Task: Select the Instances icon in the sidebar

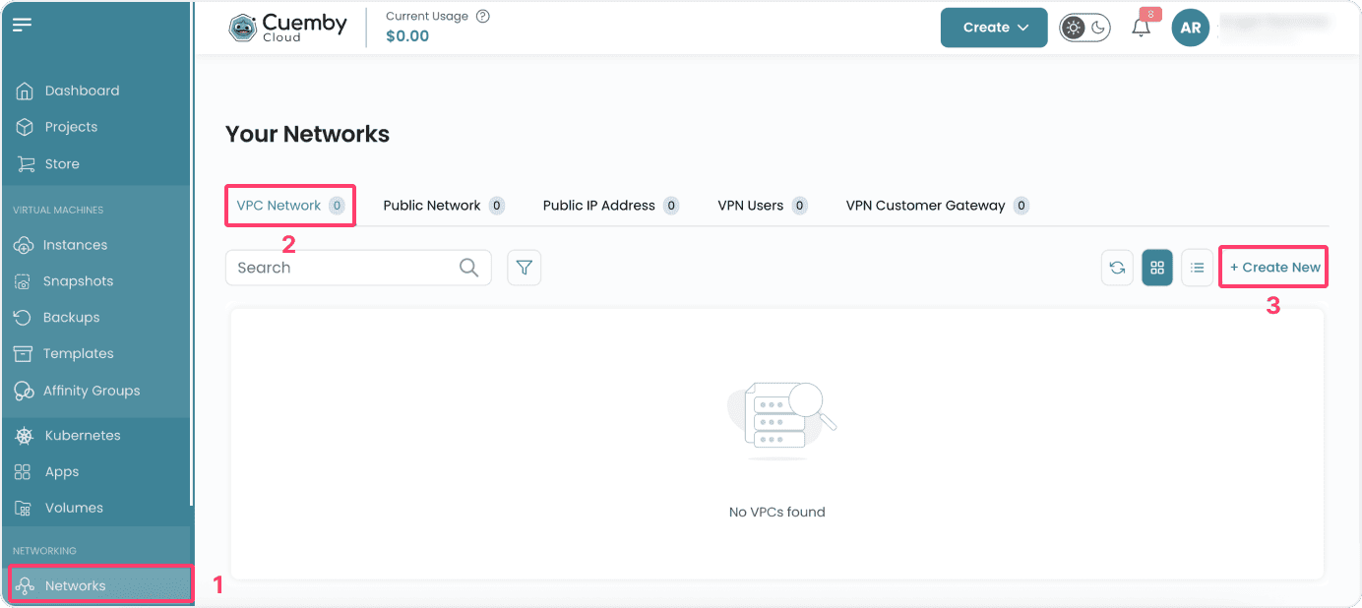Action: click(x=24, y=244)
